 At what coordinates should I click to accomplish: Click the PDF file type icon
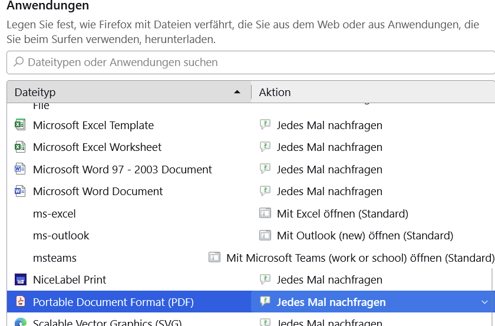pyautogui.click(x=20, y=302)
